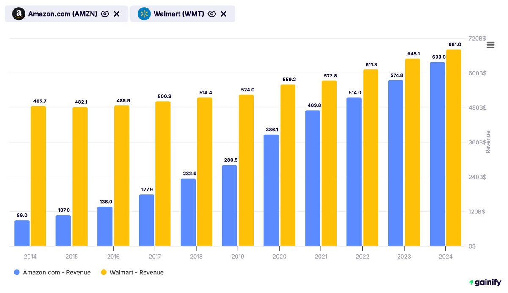The height and width of the screenshot is (293, 508).
Task: Click the Amazon logo icon in chip
Action: click(x=18, y=14)
